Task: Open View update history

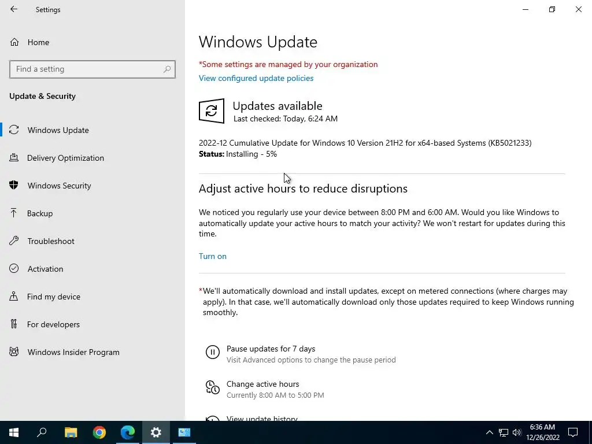Action: pos(262,418)
